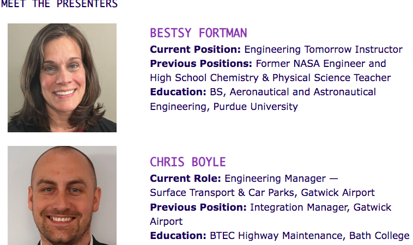Click "BS, Aeronautical and Astronautical" text
The width and height of the screenshot is (413, 245).
pos(293,92)
